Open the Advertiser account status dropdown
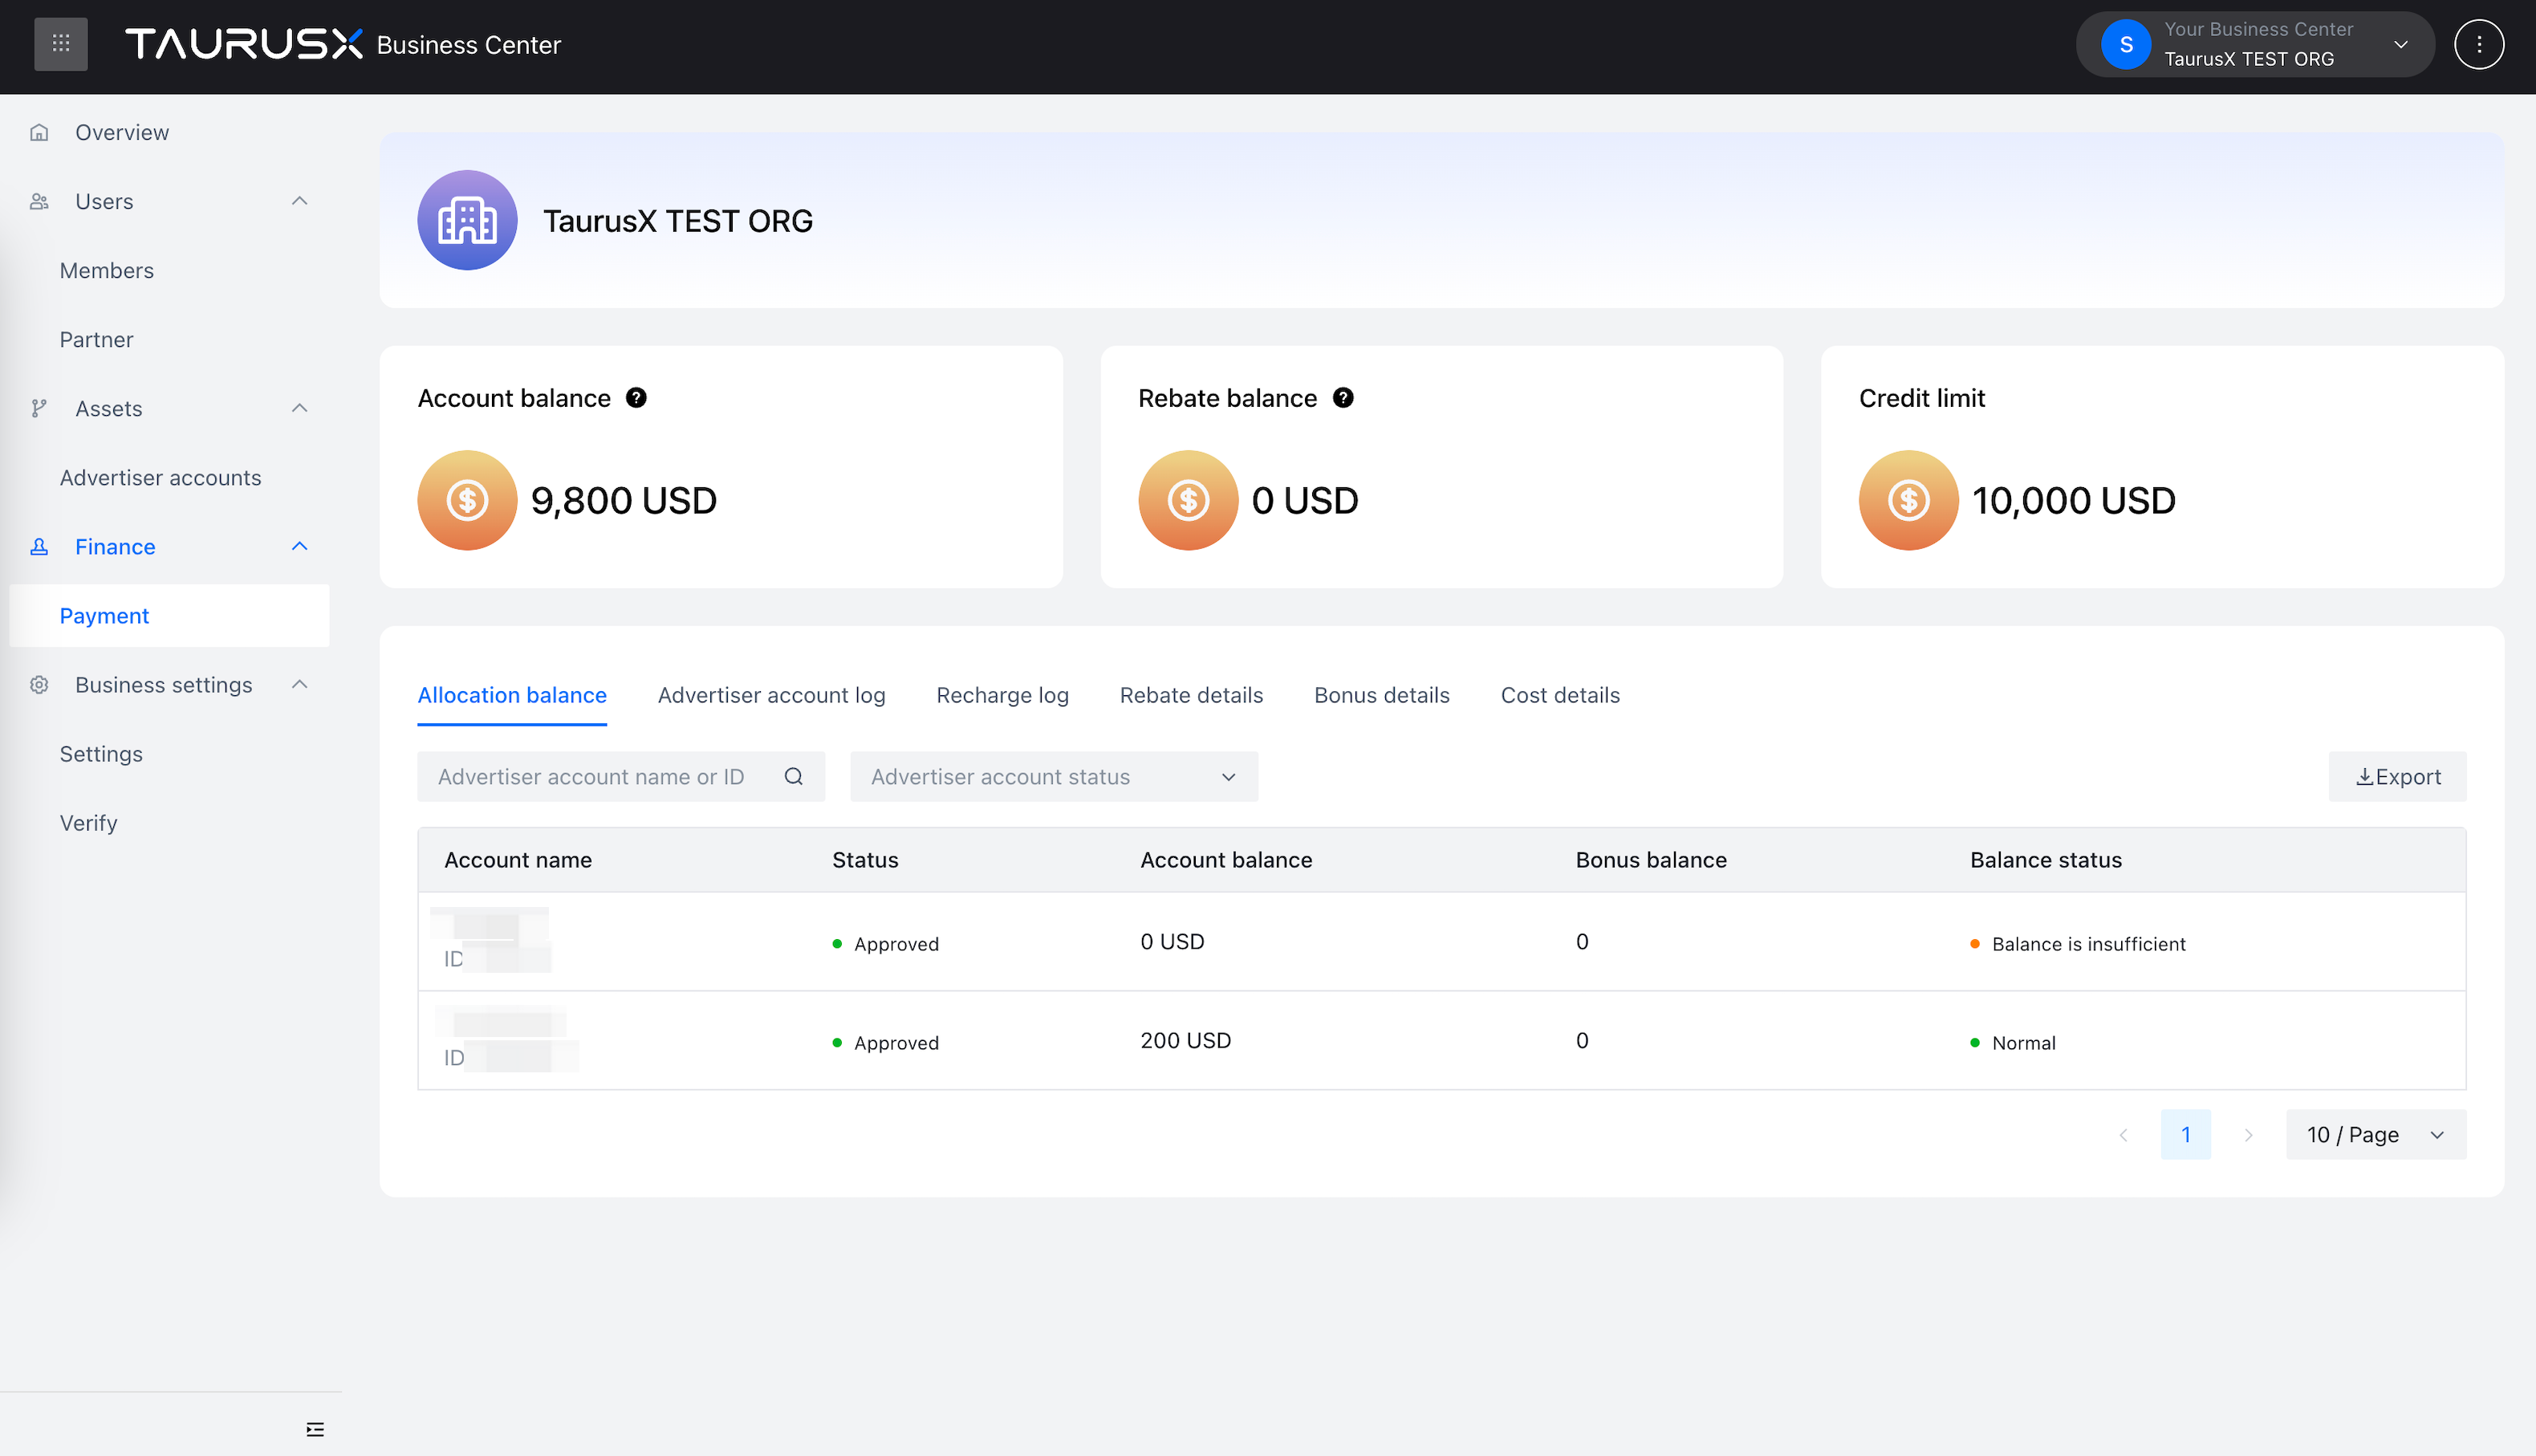This screenshot has width=2536, height=1456. (x=1054, y=776)
